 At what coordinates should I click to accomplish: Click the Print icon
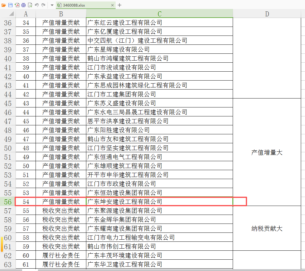click(x=23, y=5)
